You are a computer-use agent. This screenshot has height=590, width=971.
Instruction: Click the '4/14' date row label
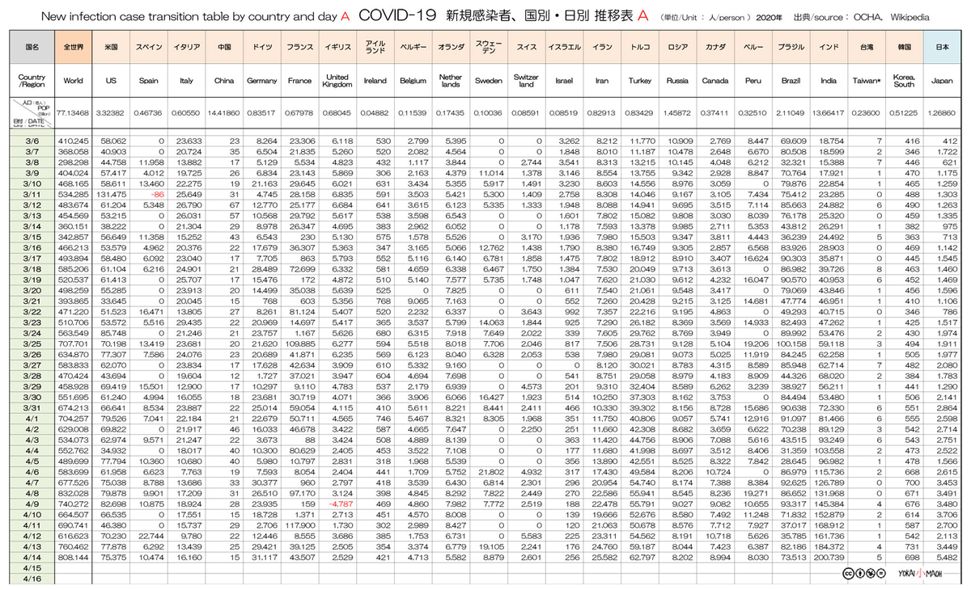(x=32, y=558)
